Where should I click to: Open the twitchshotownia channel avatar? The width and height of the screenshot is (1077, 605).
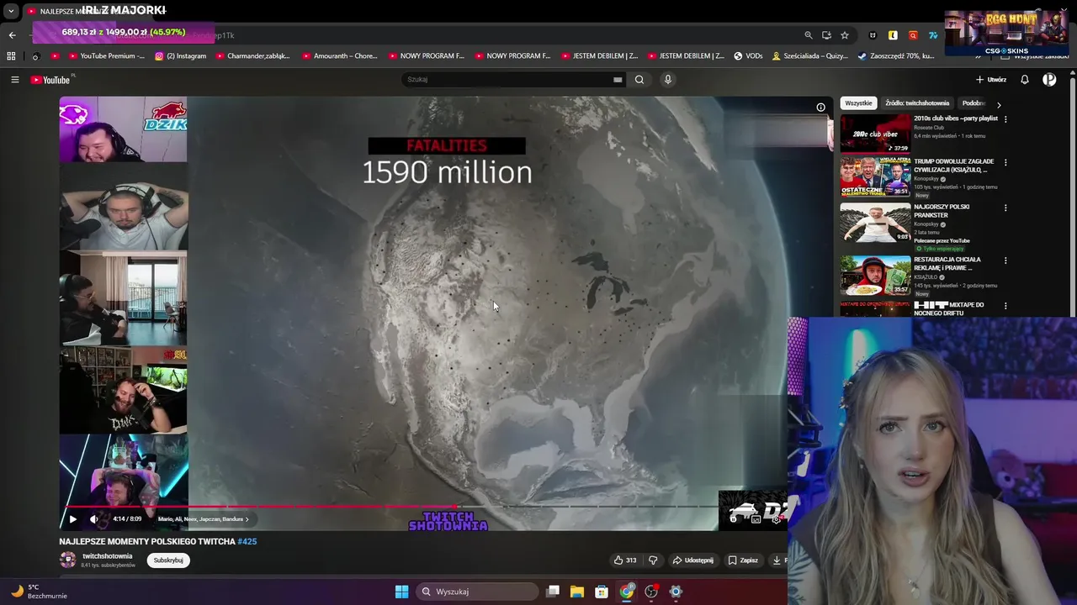pyautogui.click(x=67, y=560)
